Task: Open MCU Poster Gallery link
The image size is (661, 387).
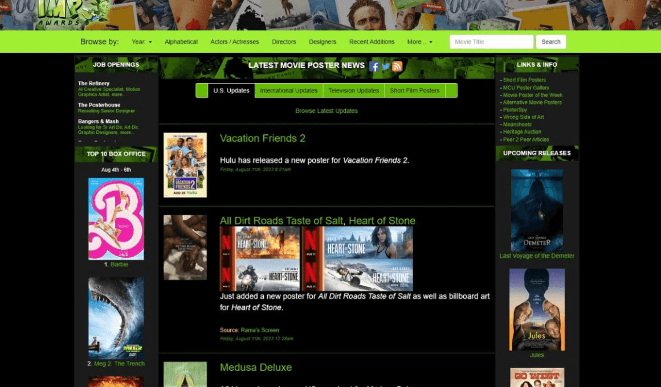Action: tap(526, 88)
